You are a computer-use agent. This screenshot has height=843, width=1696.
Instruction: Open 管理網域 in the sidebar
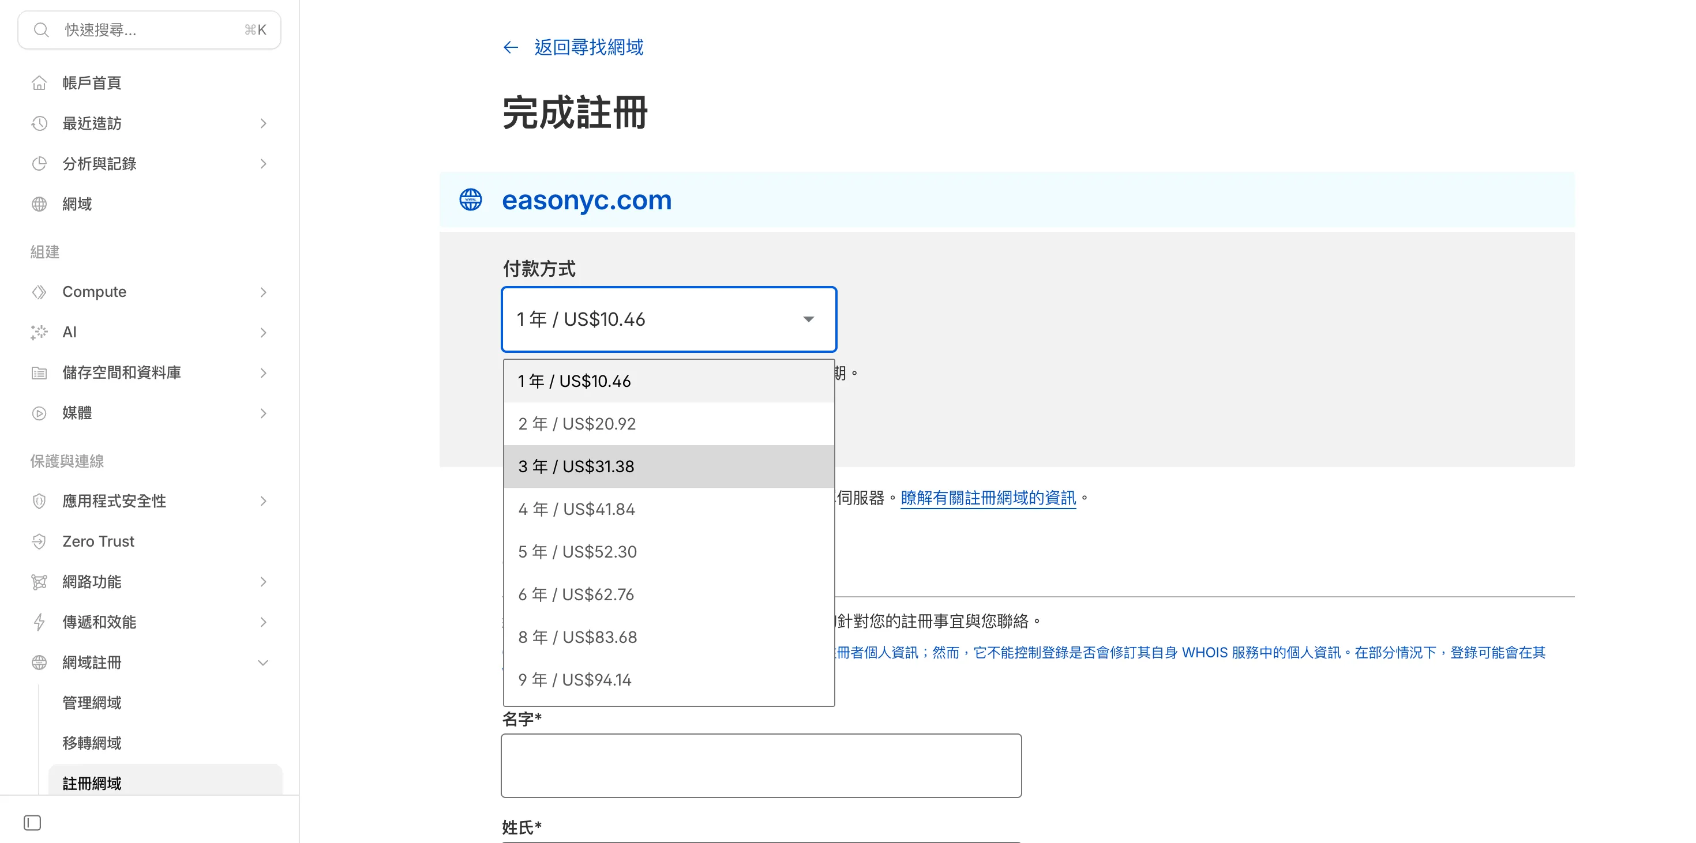point(92,703)
